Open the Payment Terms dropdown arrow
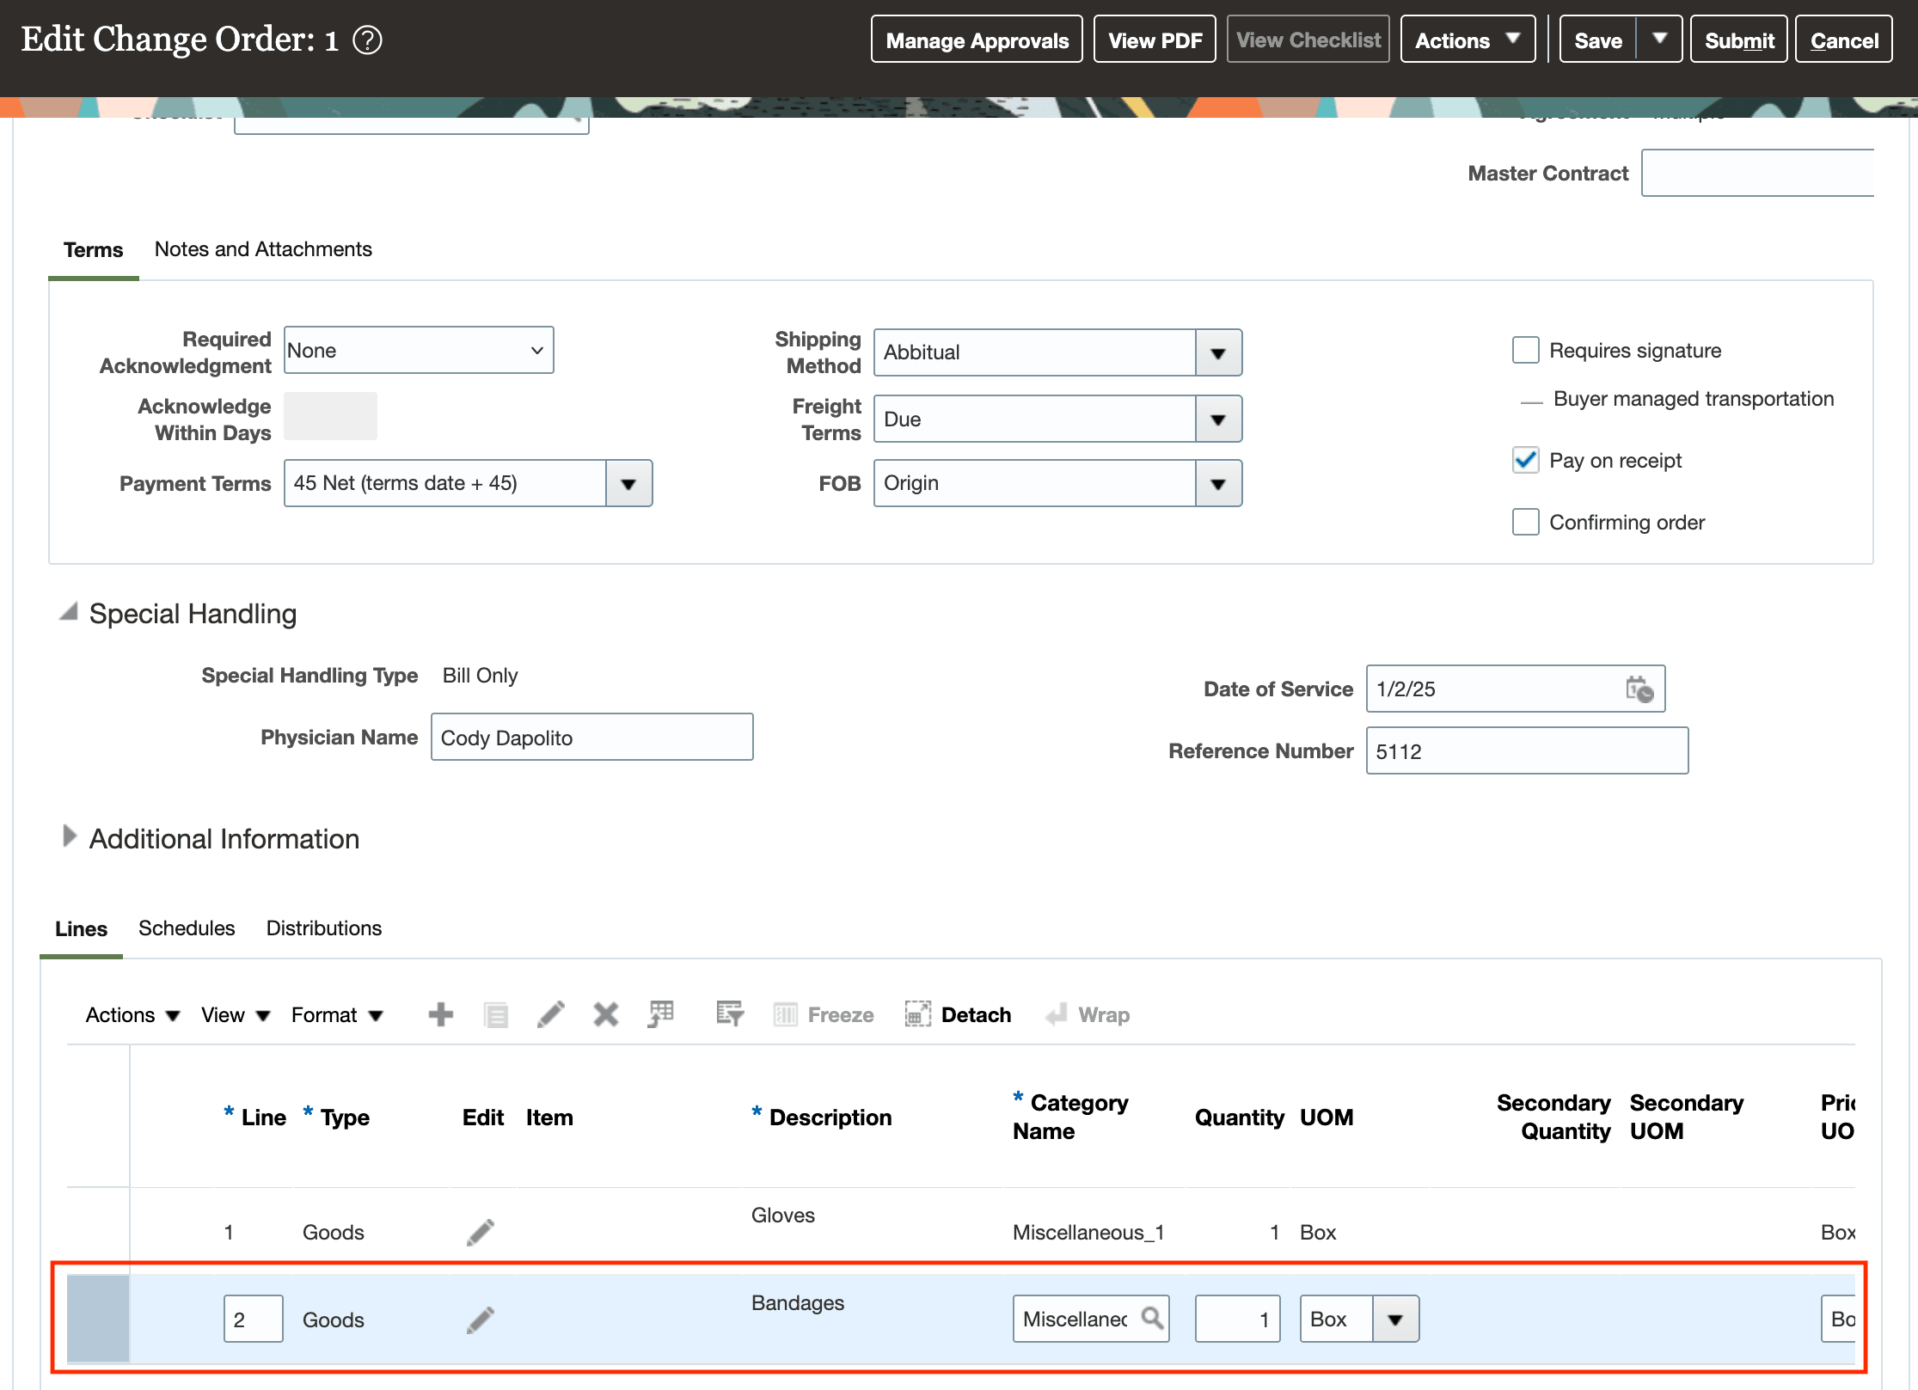The image size is (1918, 1390). 628,484
